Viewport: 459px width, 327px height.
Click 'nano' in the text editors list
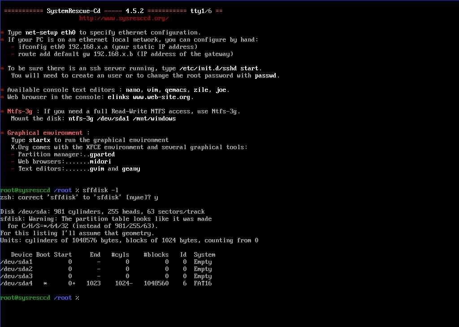point(133,90)
